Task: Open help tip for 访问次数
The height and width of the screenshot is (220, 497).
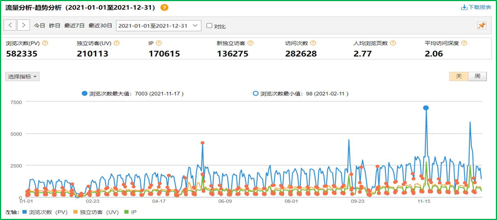Action: tap(313, 43)
